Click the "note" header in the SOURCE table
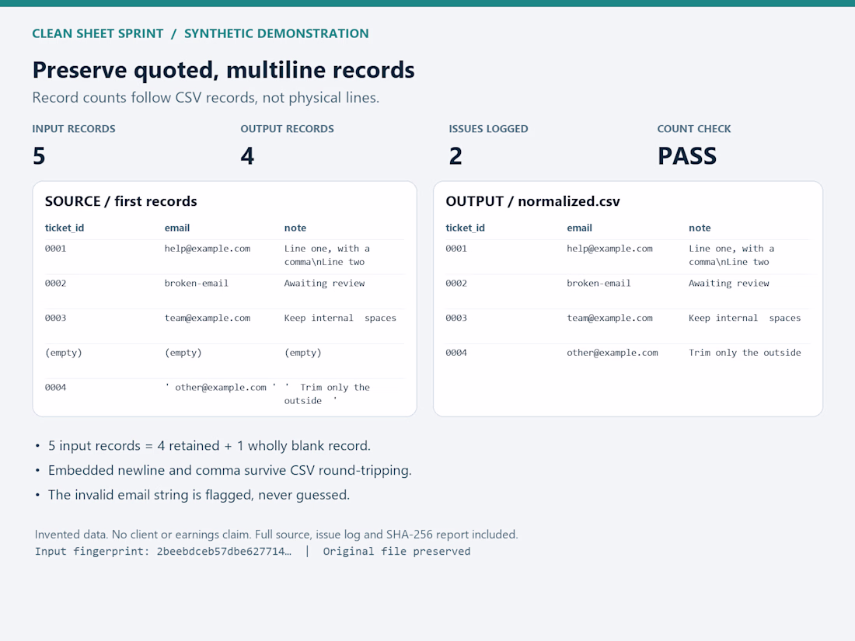 (295, 228)
